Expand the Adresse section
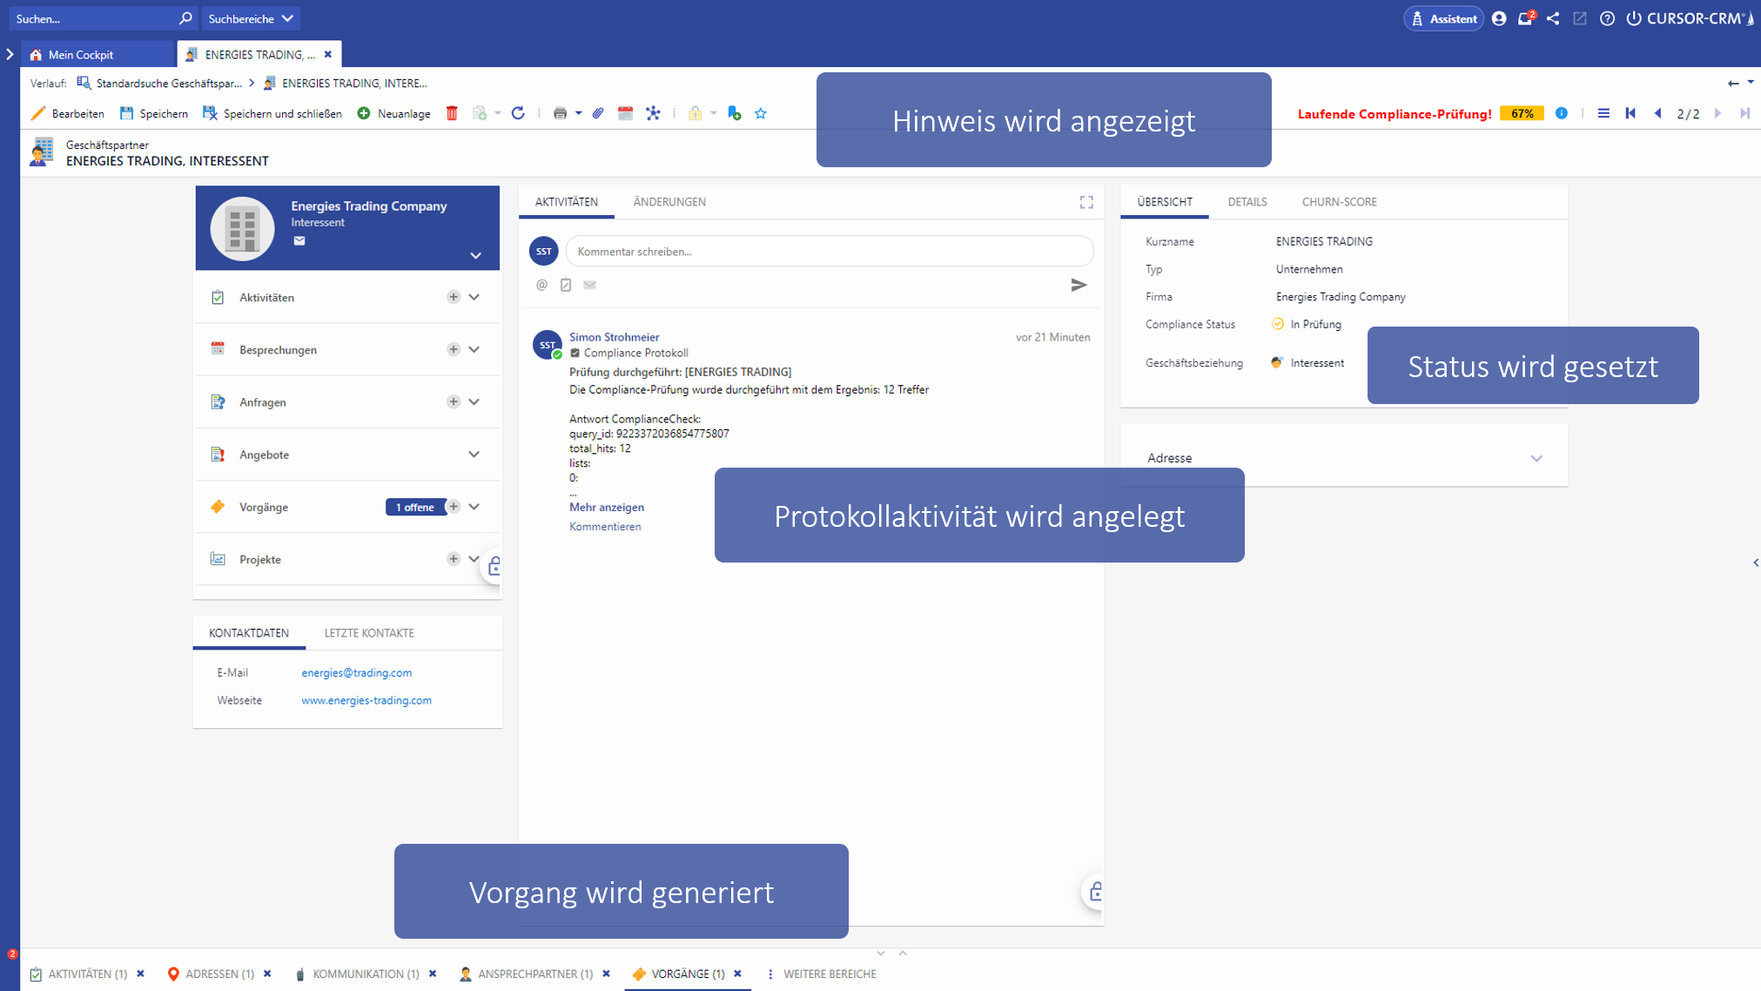This screenshot has width=1761, height=991. (1536, 458)
